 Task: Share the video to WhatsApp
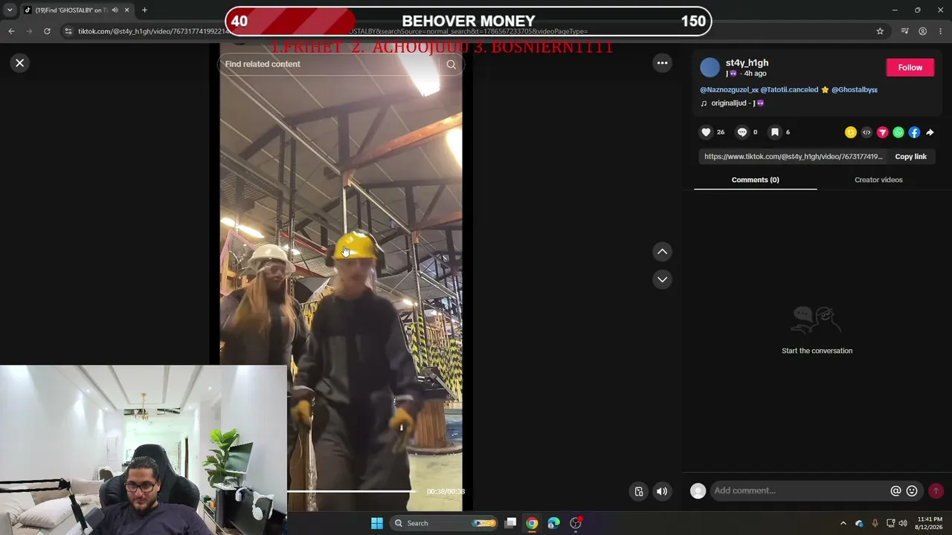click(x=898, y=132)
